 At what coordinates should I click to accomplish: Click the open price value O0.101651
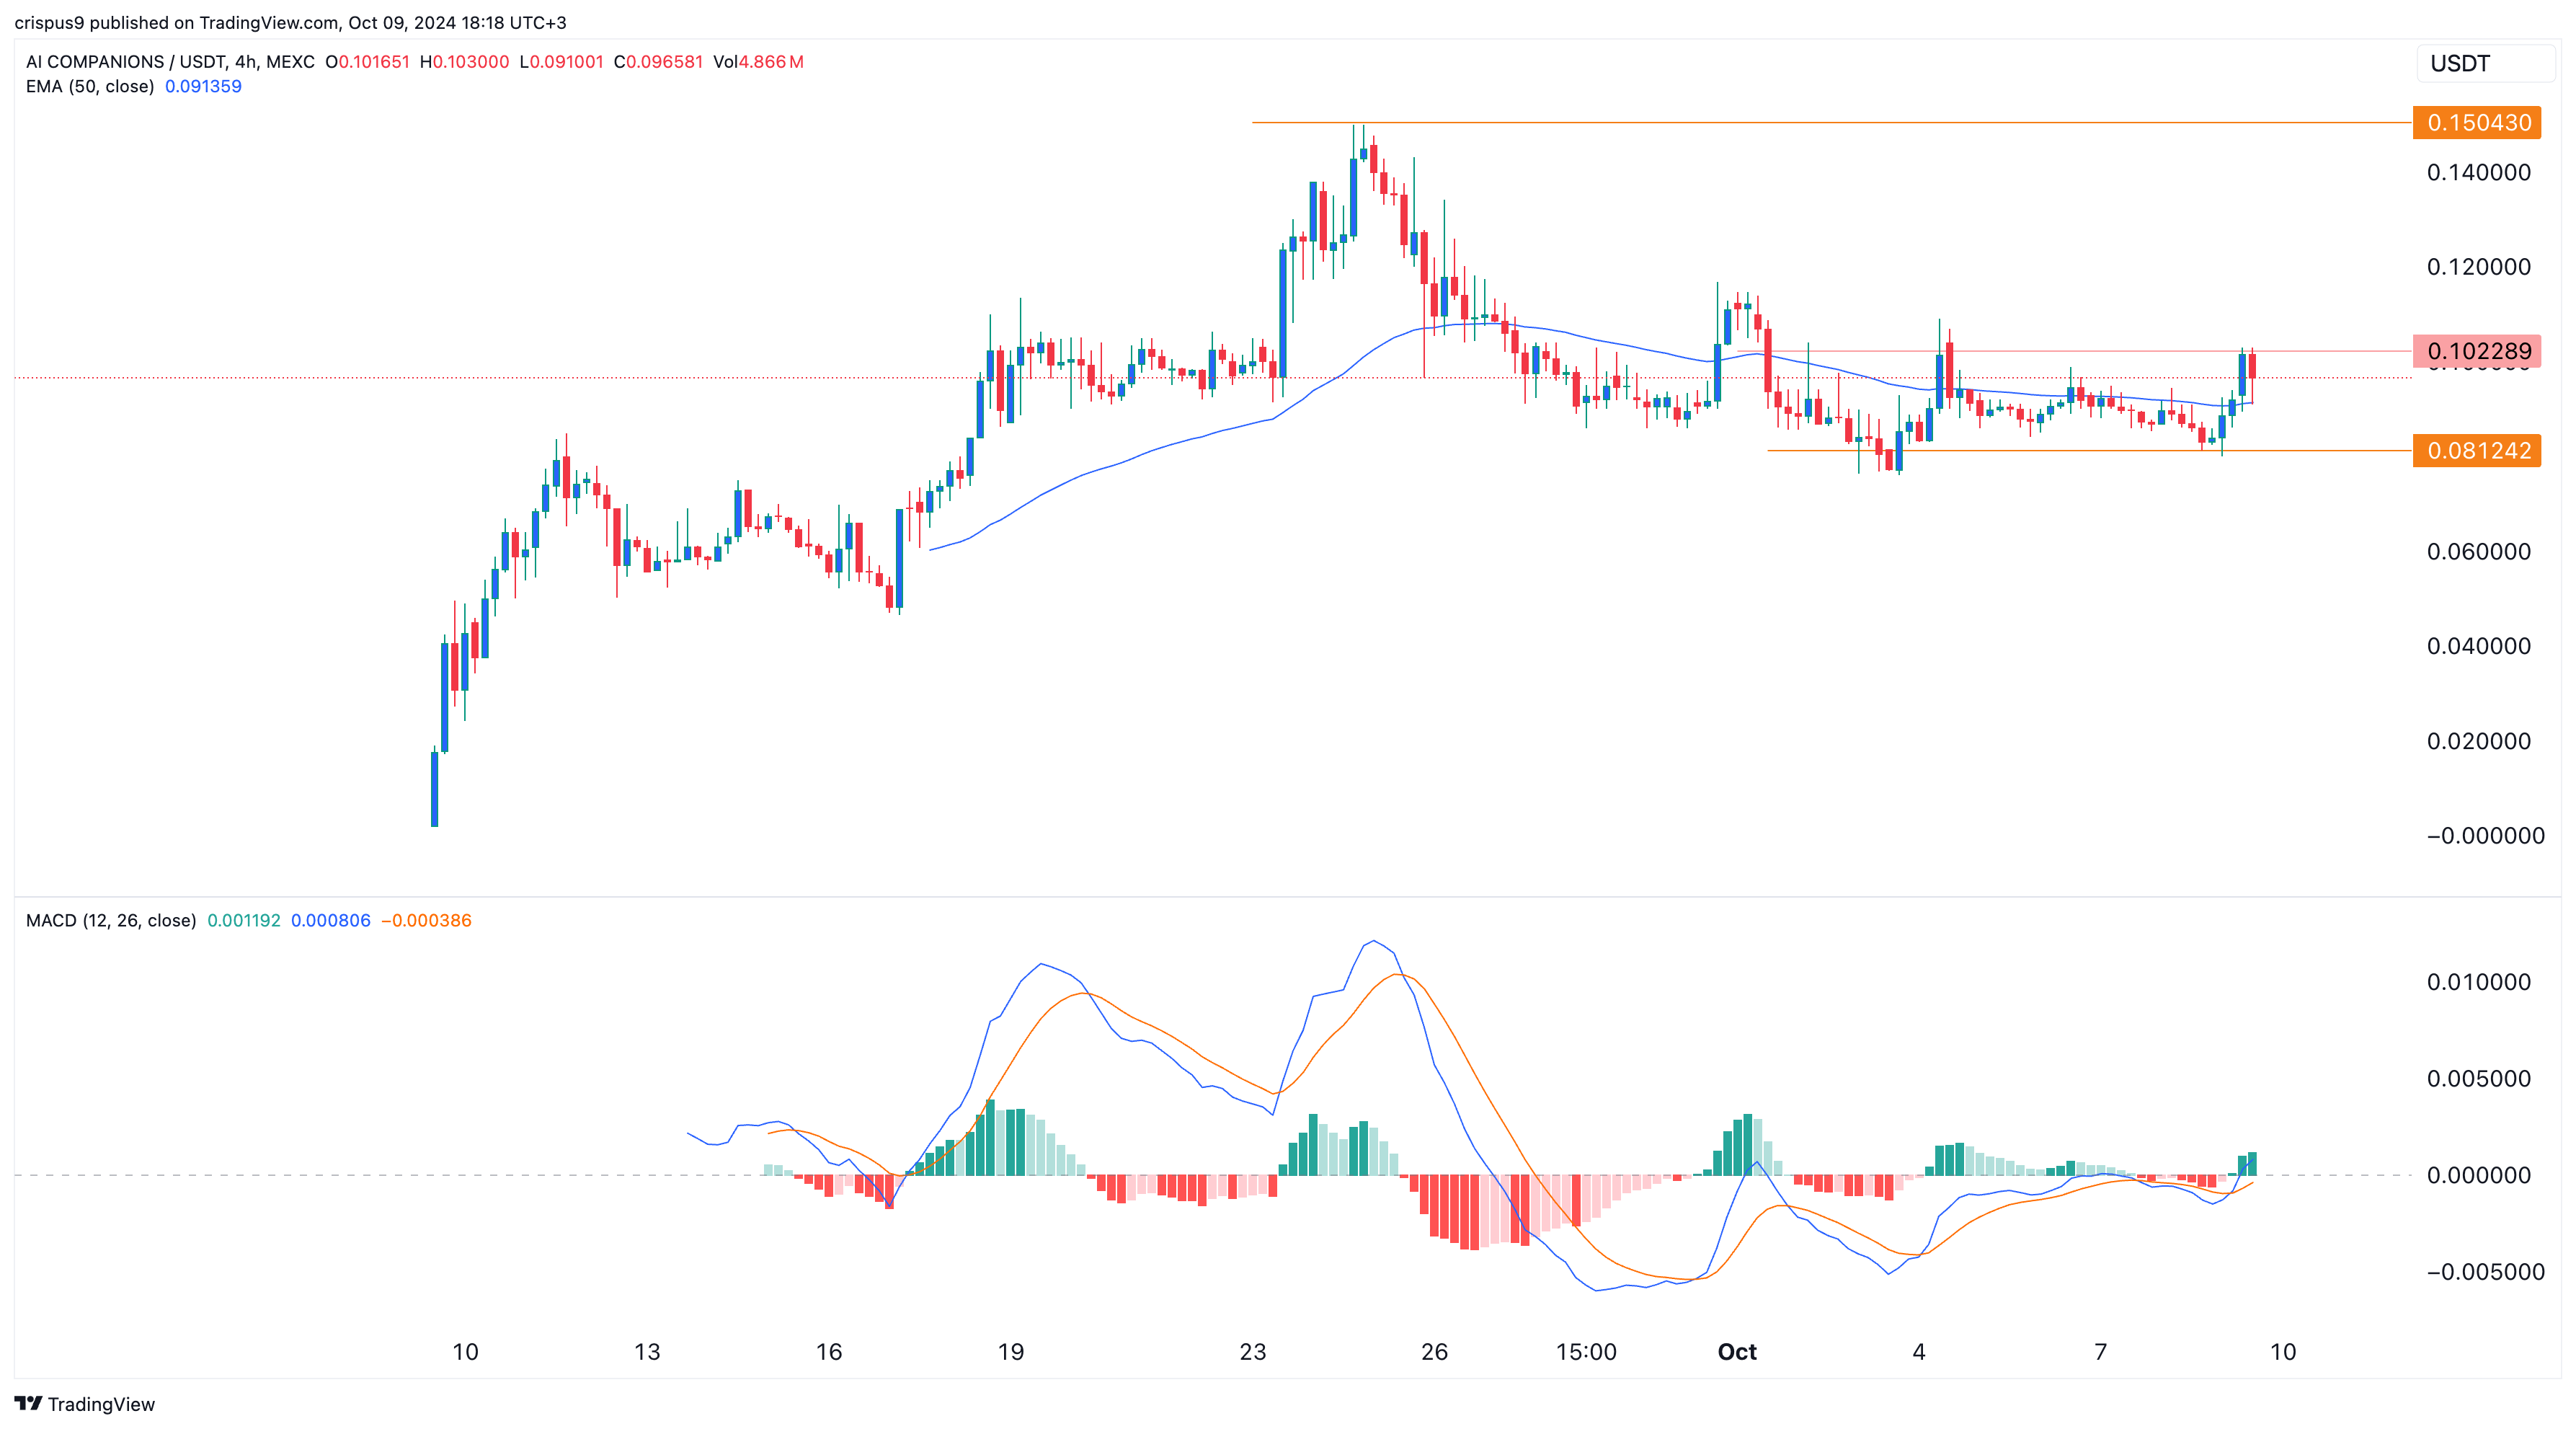(x=368, y=62)
